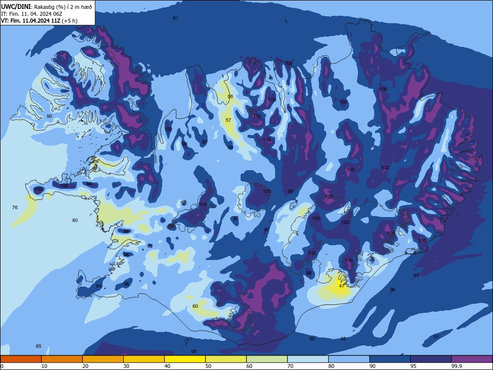This screenshot has width=493, height=370.
Task: Click the legend label 50
Action: [209, 366]
